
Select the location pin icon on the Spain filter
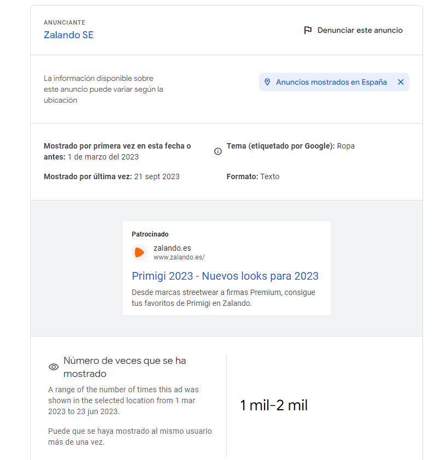point(267,81)
